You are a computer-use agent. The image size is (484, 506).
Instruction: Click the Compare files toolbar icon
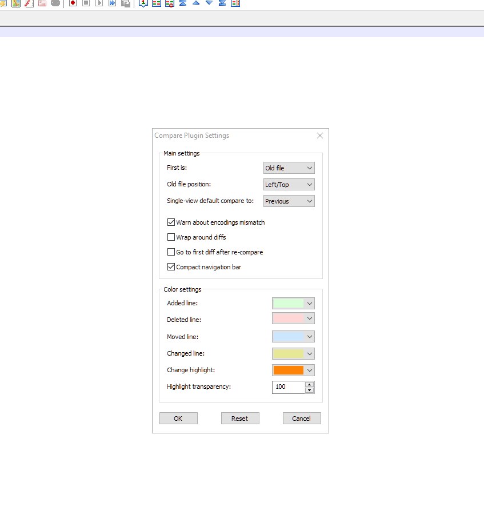(x=157, y=3)
